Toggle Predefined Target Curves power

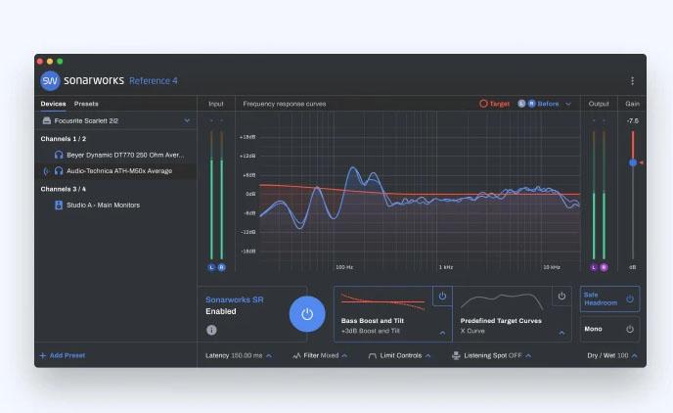(561, 296)
